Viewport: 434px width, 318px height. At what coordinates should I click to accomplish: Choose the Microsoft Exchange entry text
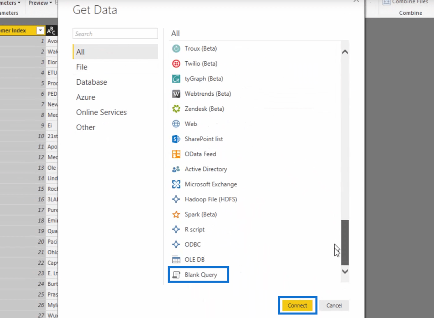[211, 184]
